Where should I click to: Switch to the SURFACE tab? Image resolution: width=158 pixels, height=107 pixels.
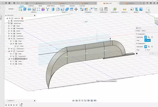31,6
